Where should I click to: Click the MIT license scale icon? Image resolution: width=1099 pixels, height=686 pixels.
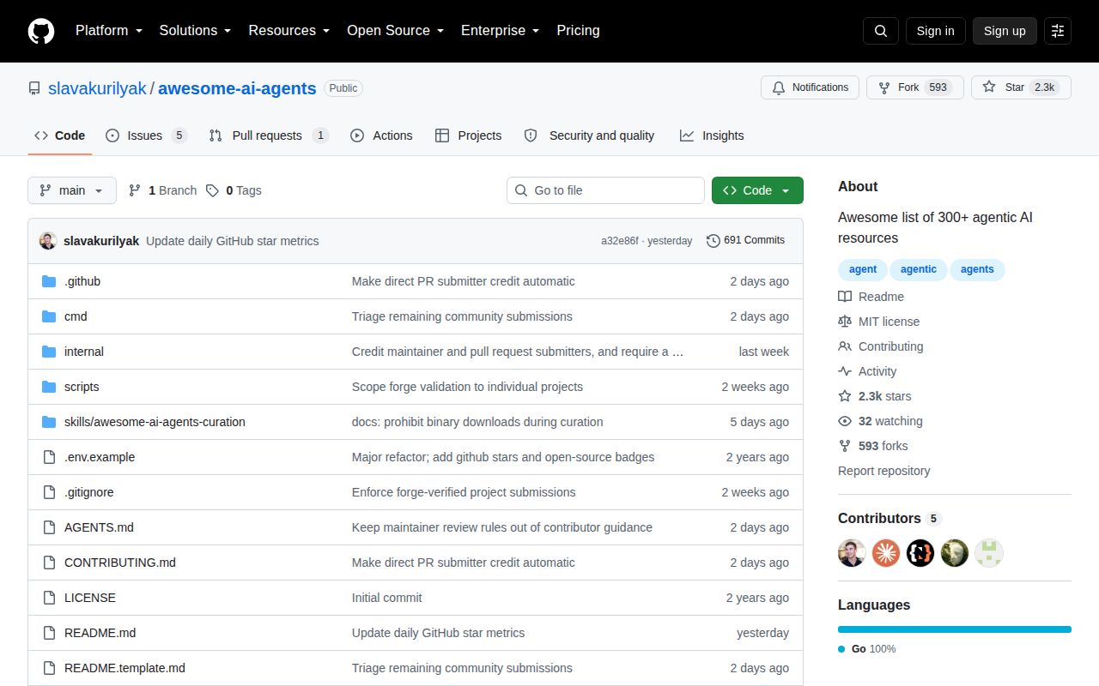pos(845,322)
